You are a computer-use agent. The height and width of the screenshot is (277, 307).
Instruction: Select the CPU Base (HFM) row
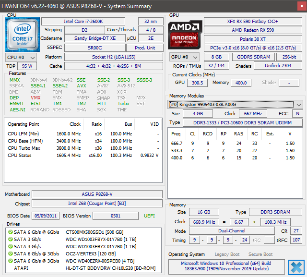pos(83,141)
